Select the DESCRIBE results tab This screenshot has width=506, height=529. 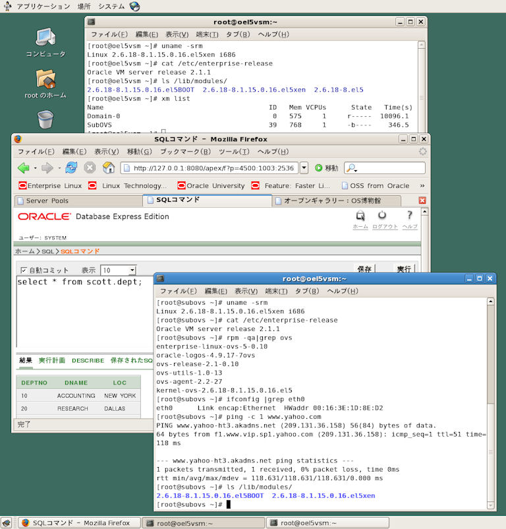click(88, 360)
